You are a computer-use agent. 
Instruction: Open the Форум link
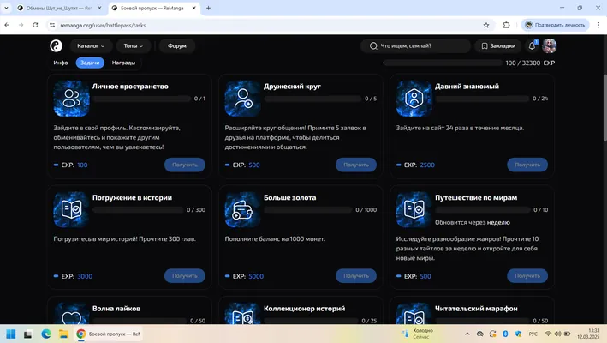(177, 45)
